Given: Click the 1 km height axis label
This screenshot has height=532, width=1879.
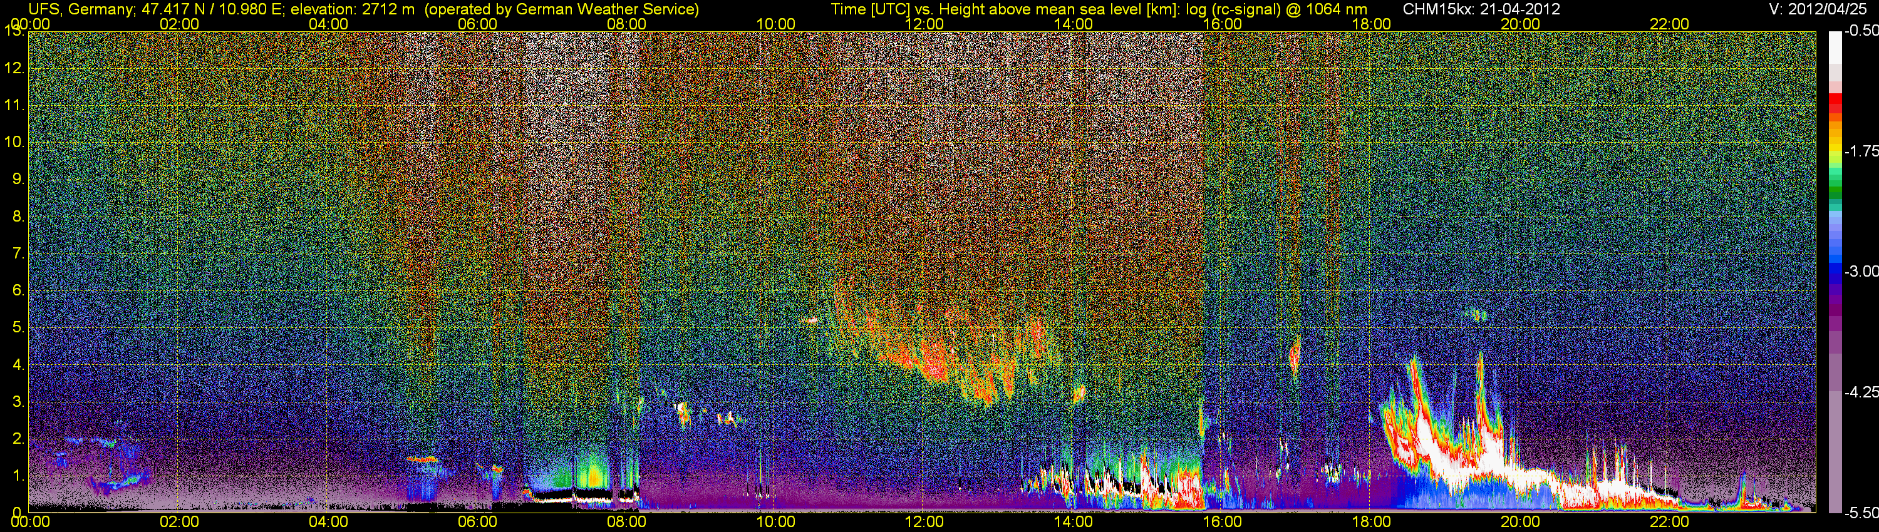Looking at the screenshot, I should tap(19, 476).
